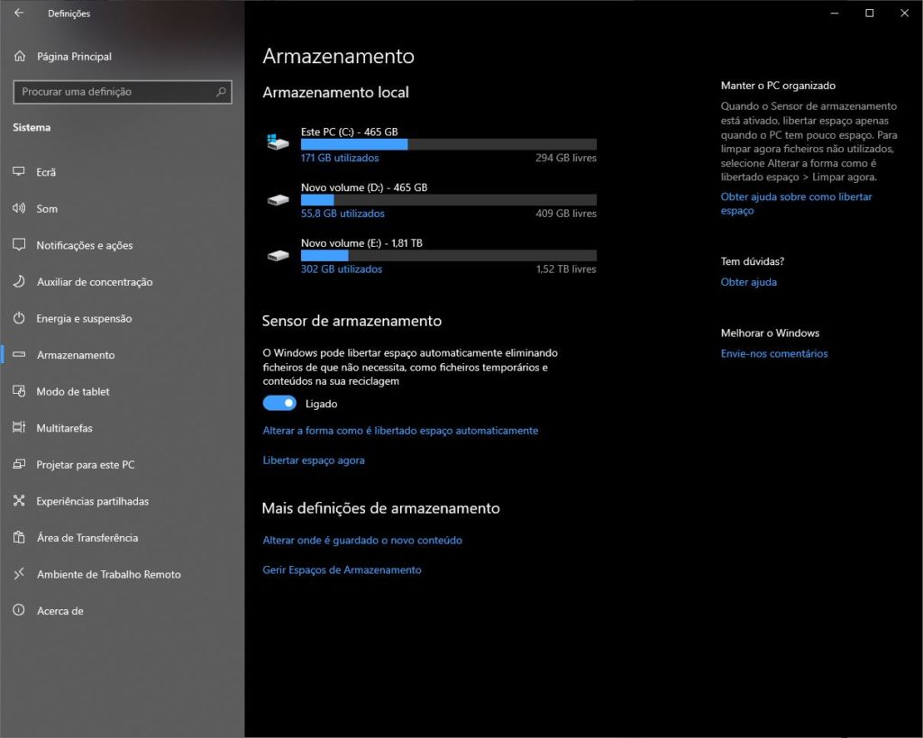Open Alterar onde é guardado o novo conteúdo

pyautogui.click(x=362, y=541)
